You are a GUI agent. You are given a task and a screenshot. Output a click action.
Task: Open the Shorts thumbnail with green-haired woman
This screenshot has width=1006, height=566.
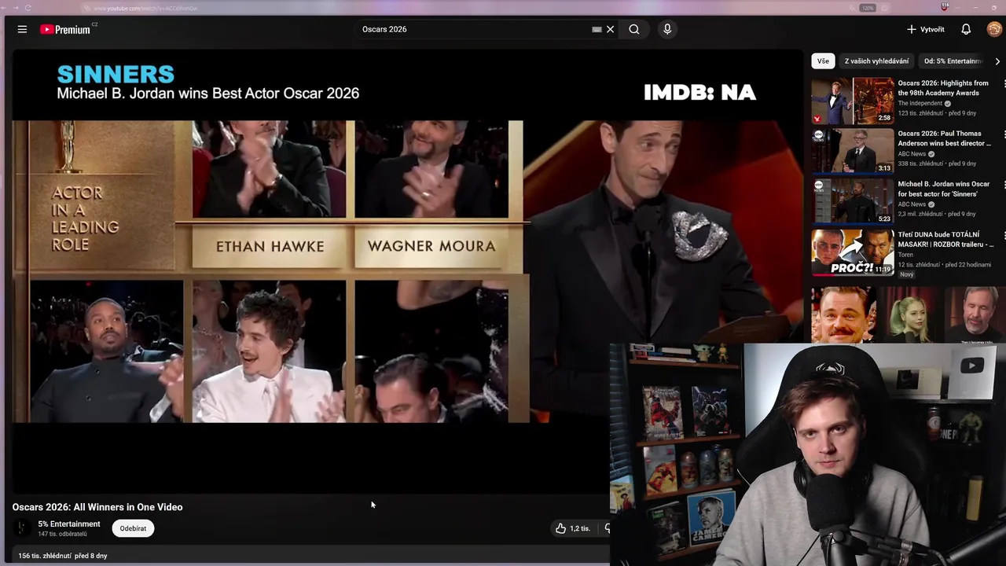[909, 314]
